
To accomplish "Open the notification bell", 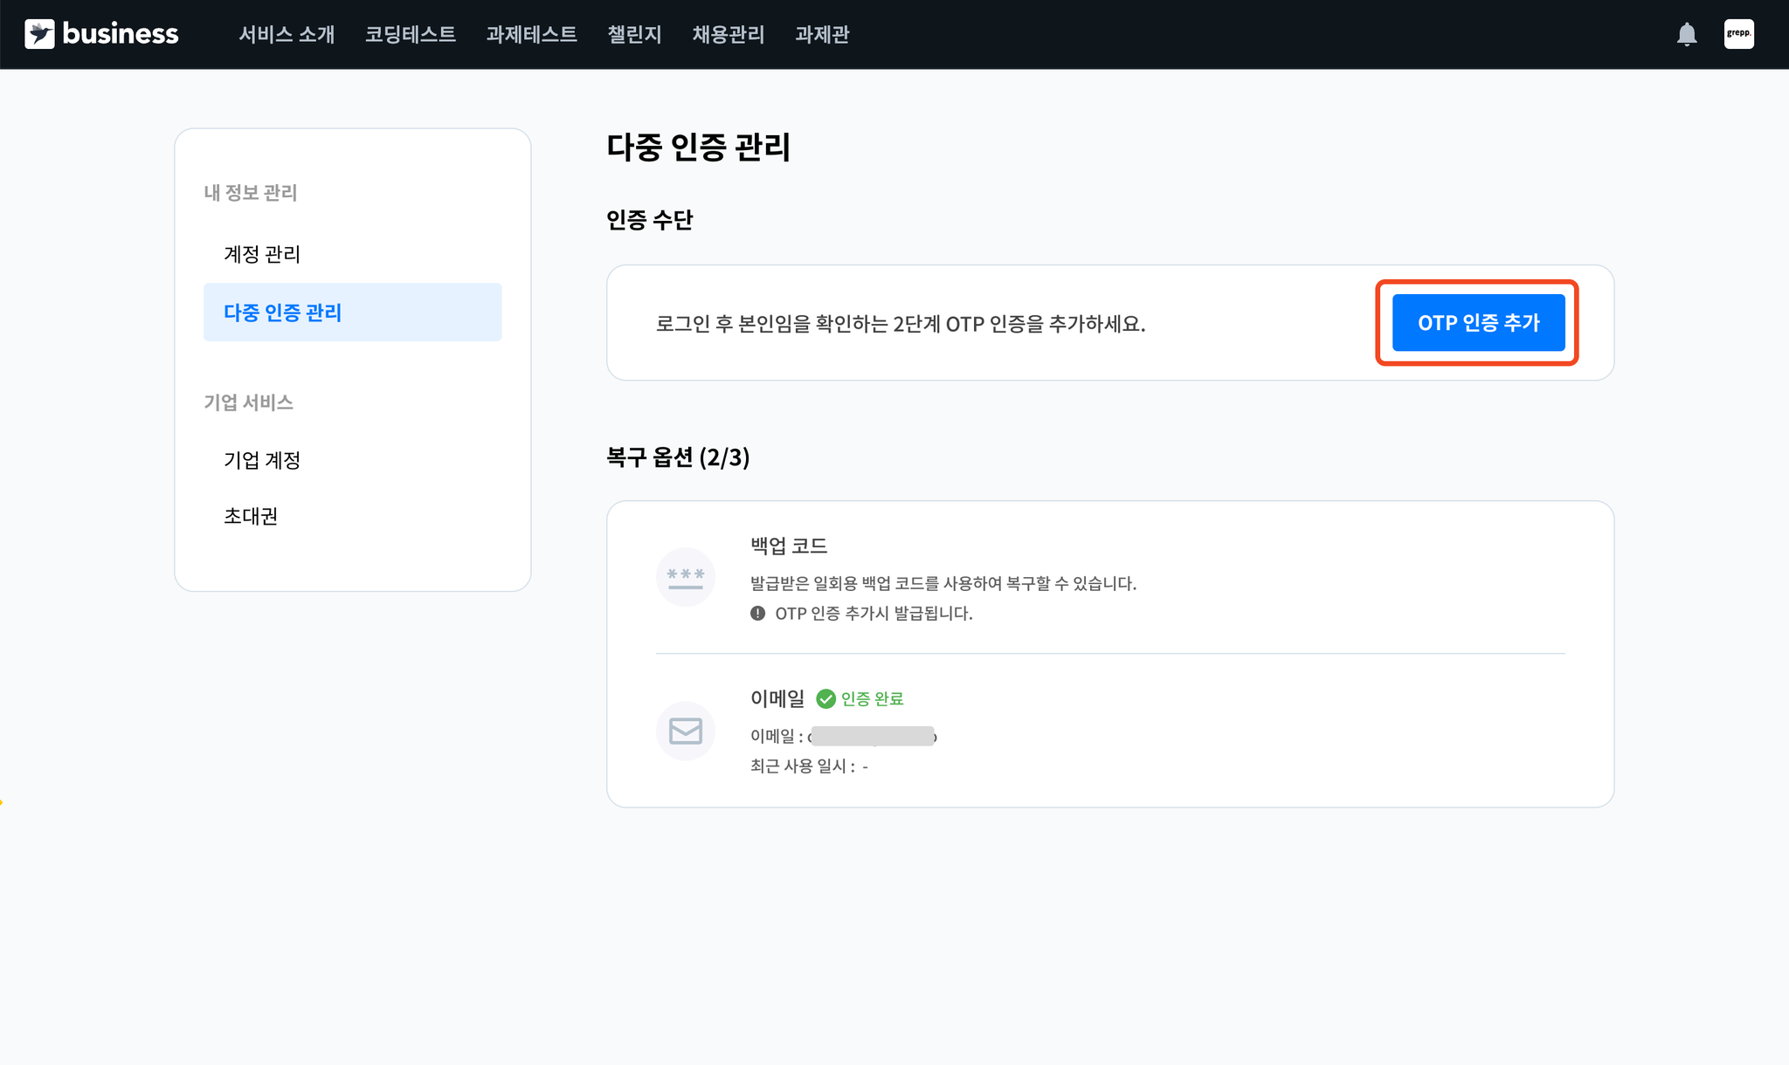I will pyautogui.click(x=1687, y=34).
